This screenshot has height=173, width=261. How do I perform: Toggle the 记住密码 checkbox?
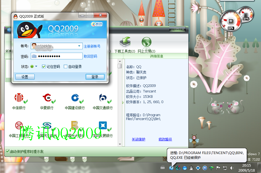click(x=44, y=67)
